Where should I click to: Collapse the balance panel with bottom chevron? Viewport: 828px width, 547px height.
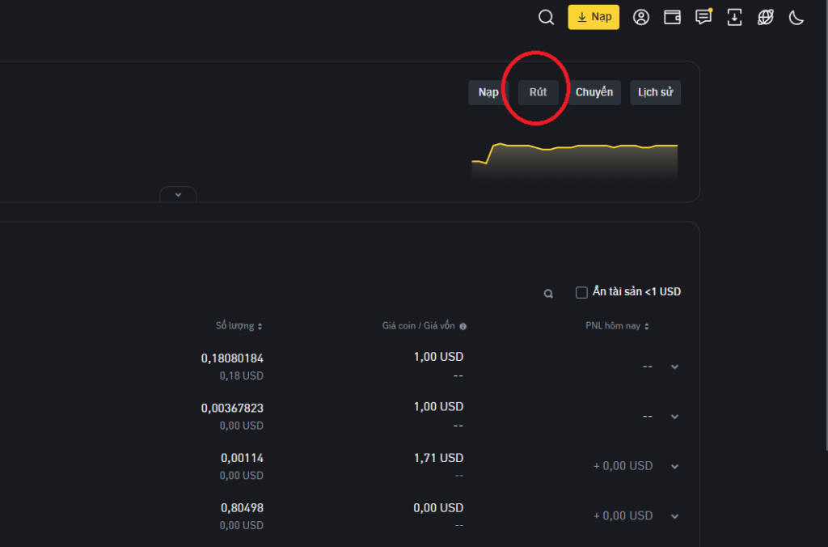(178, 194)
